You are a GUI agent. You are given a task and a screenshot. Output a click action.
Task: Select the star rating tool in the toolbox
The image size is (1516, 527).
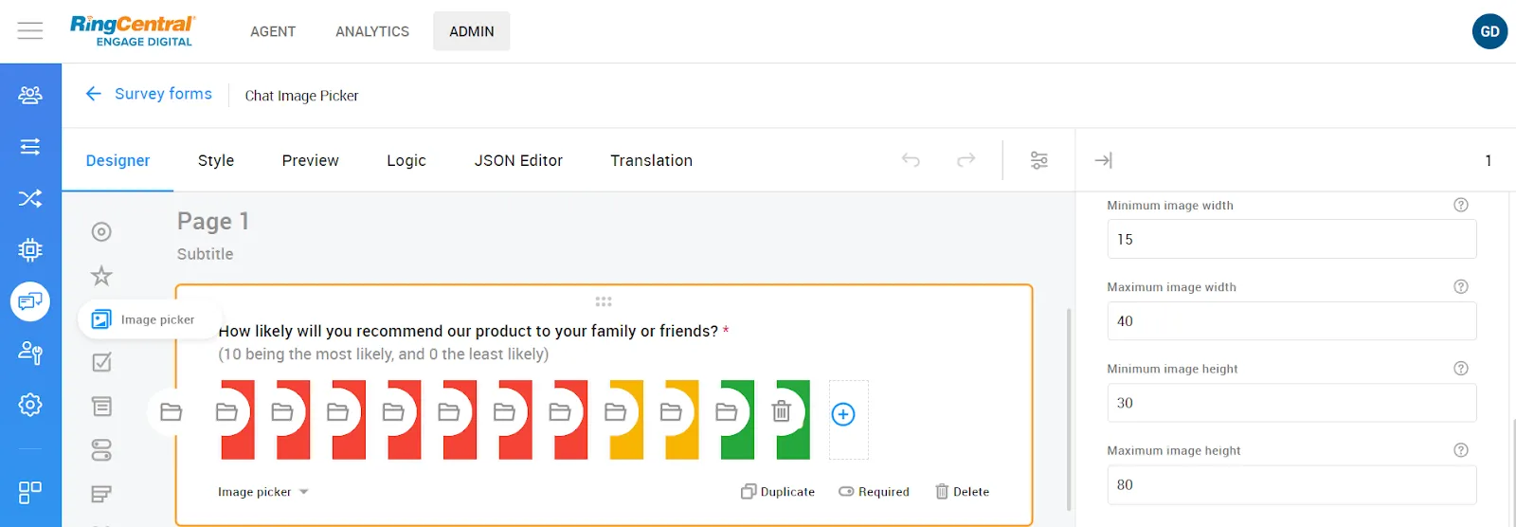click(x=101, y=276)
